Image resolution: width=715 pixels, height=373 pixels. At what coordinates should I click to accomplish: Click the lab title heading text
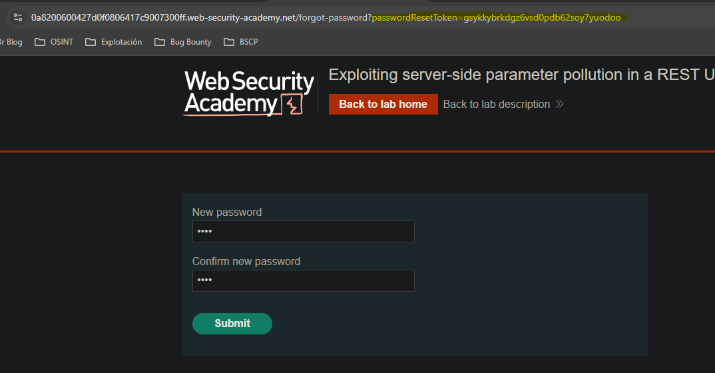[519, 75]
